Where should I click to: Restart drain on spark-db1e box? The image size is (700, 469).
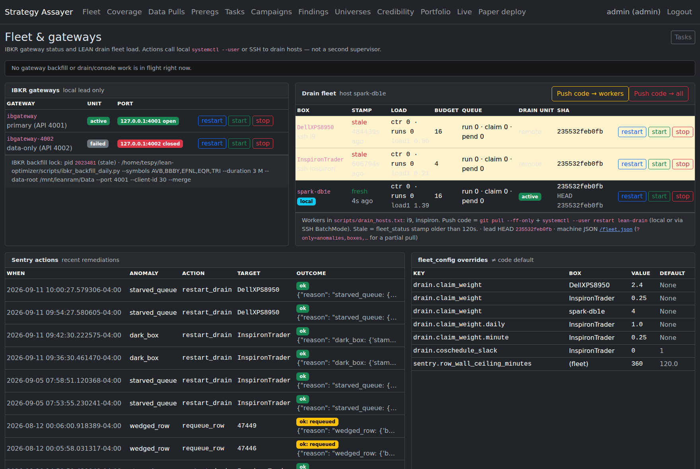point(632,196)
